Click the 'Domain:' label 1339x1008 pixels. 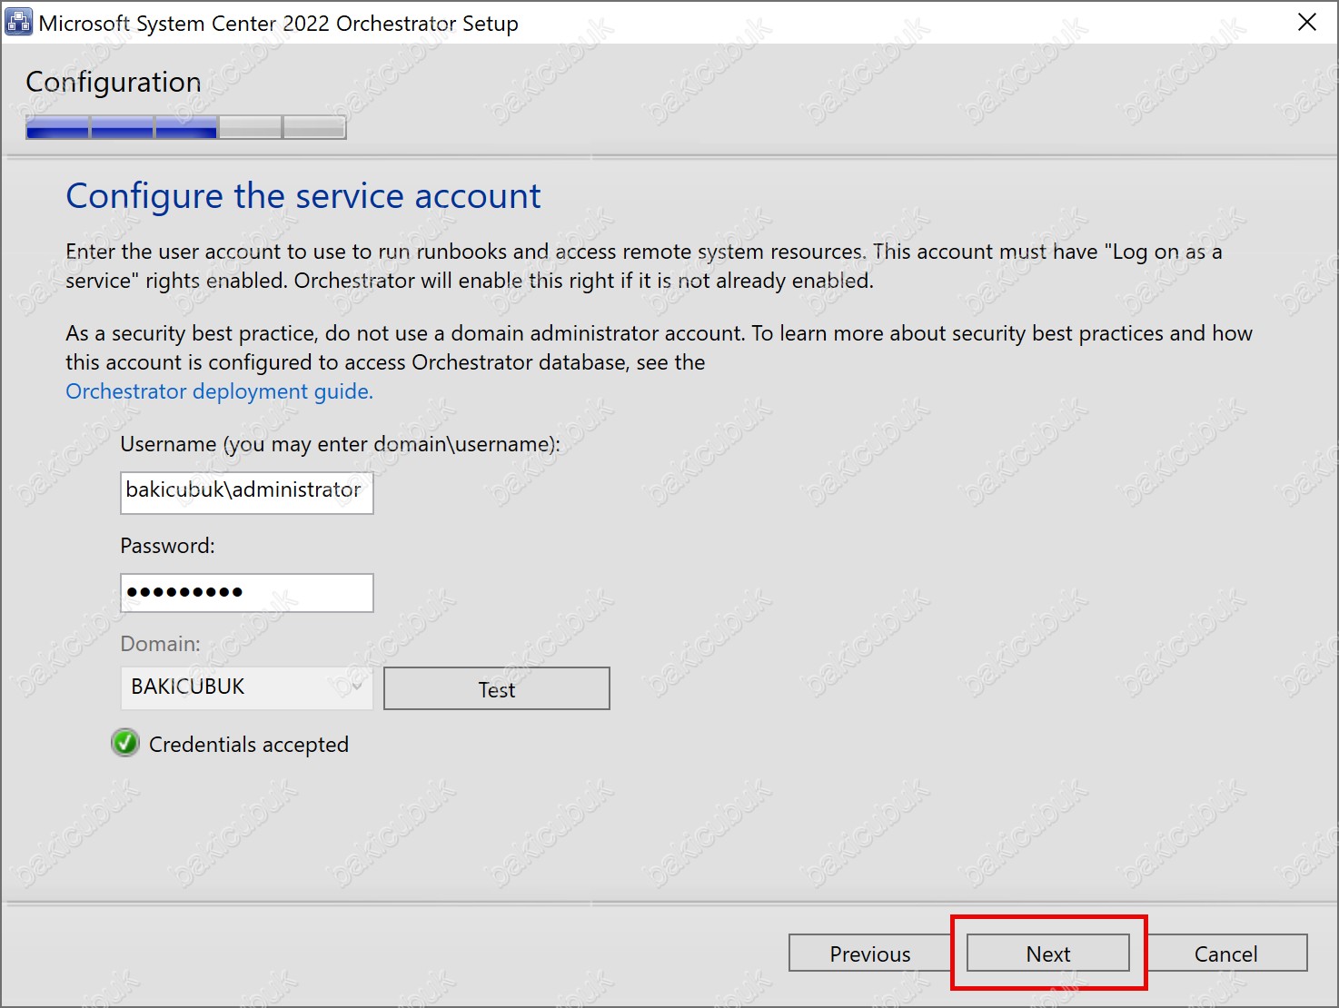161,644
